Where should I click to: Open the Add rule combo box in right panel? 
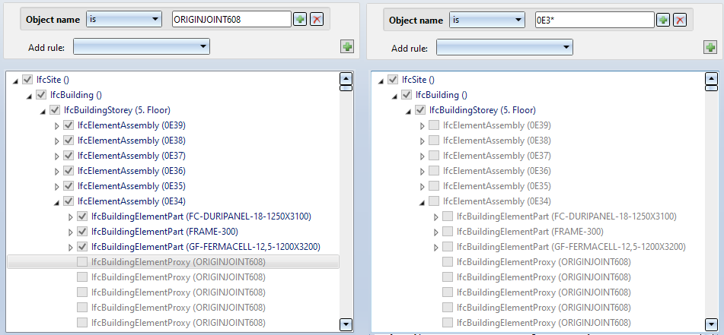pos(505,47)
